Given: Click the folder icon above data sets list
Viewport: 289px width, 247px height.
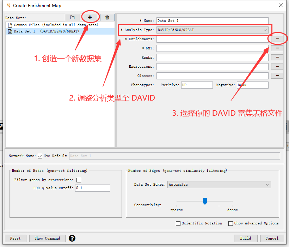Looking at the screenshot, I should (x=72, y=17).
